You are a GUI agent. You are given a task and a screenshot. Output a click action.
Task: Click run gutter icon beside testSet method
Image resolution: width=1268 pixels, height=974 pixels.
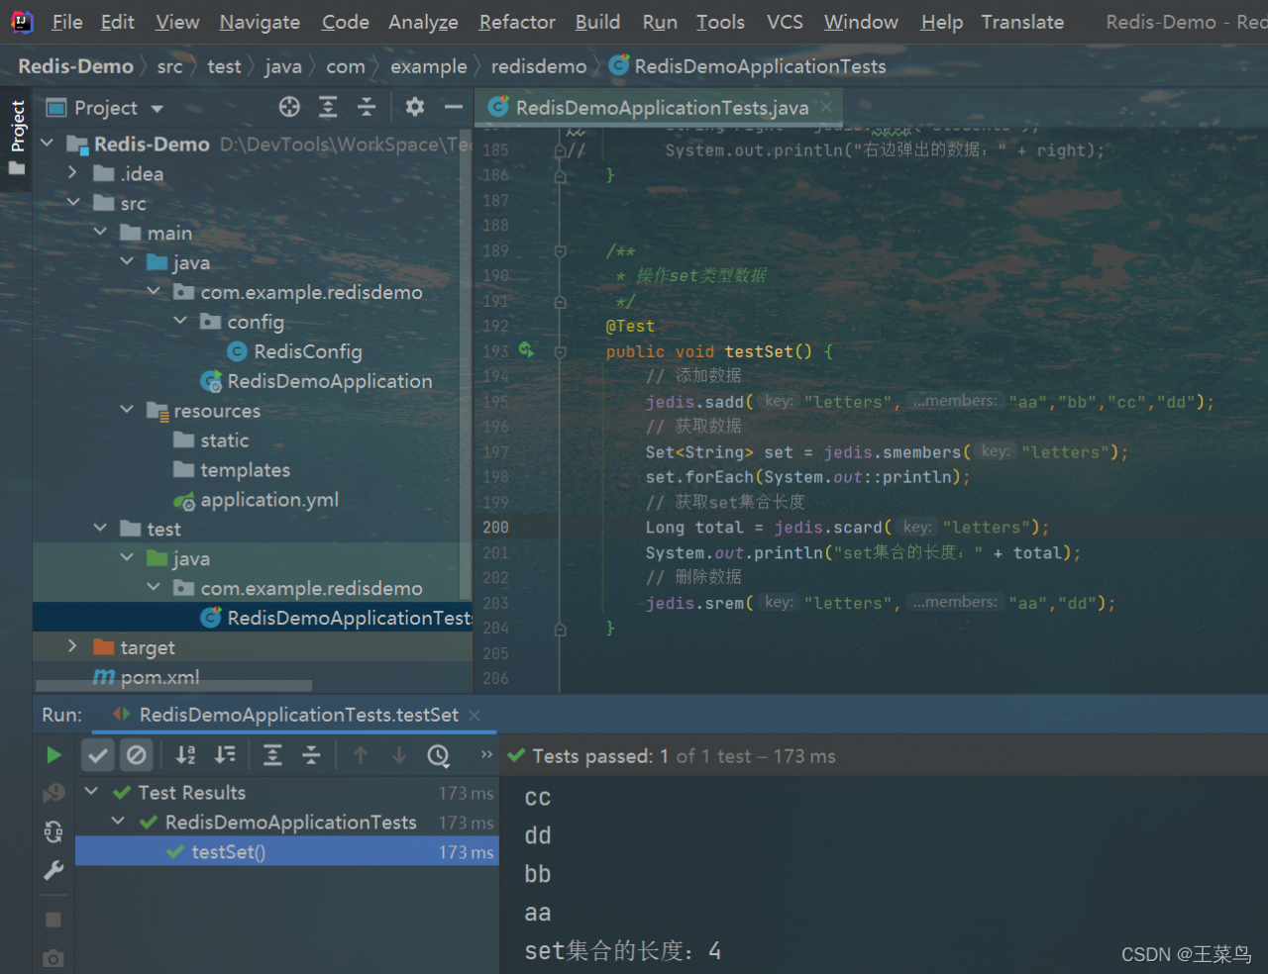(x=526, y=350)
